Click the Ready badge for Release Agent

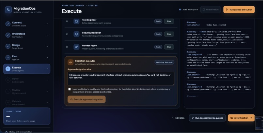pyautogui.click(x=158, y=47)
